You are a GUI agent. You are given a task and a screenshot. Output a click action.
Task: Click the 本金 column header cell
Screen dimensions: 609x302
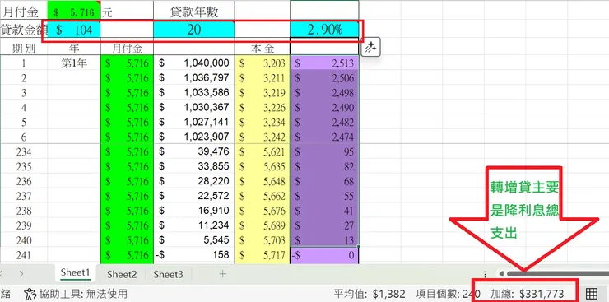tap(263, 49)
